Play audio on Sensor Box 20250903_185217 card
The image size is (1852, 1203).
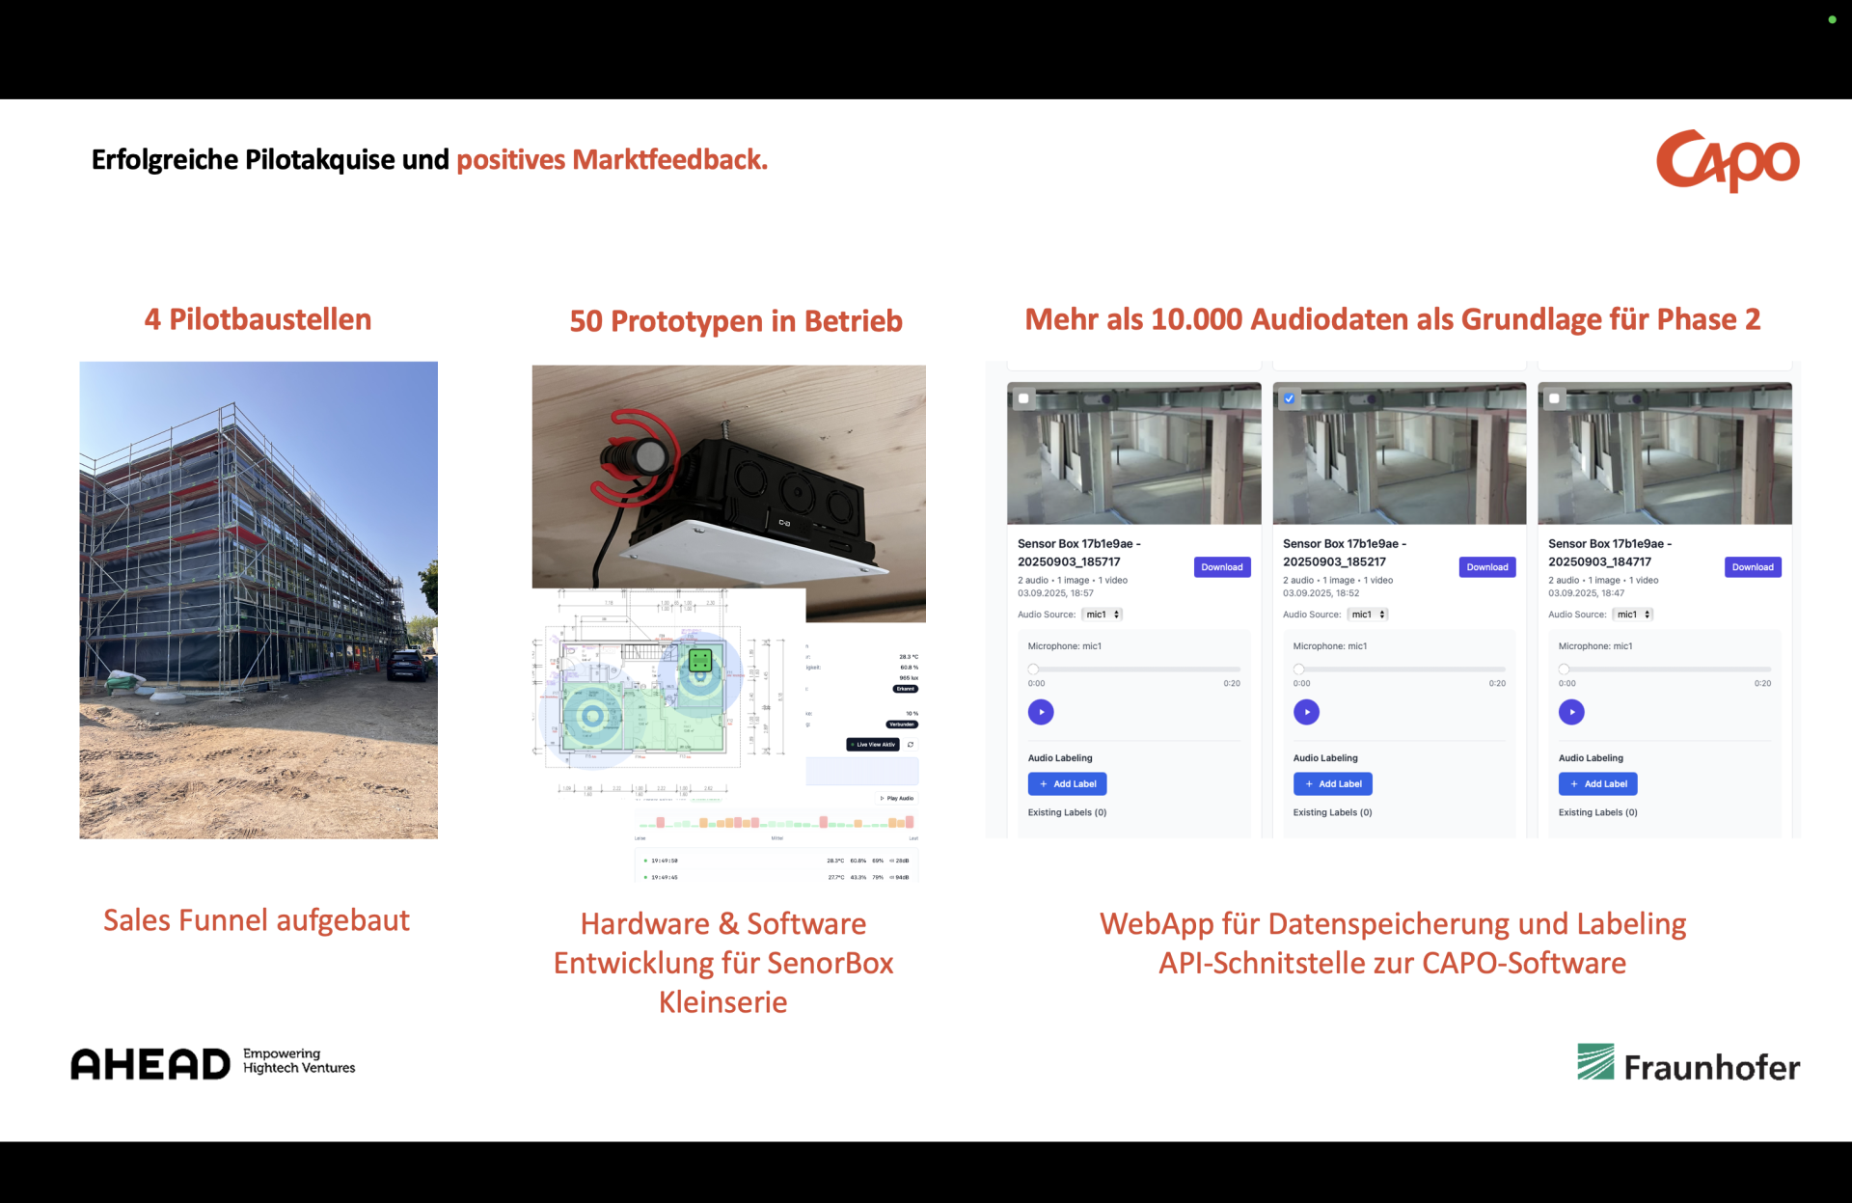click(x=1306, y=712)
